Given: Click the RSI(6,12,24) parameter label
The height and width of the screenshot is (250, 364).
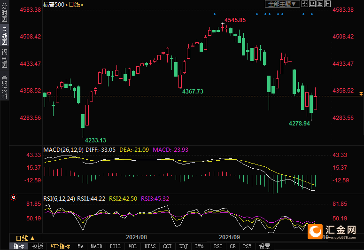Looking at the screenshot, I should tap(59, 199).
